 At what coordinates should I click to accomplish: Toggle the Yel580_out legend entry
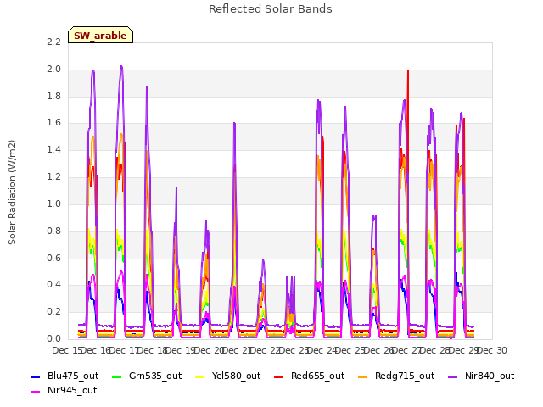[228, 376]
